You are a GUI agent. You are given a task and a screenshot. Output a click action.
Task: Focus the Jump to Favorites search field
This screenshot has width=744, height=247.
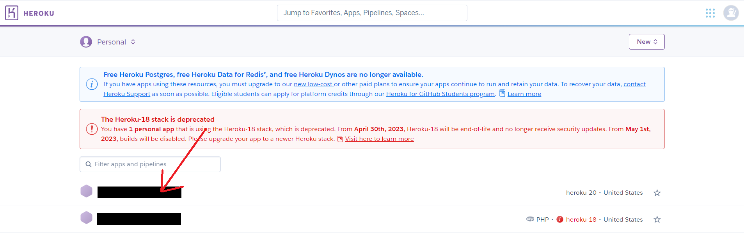tap(372, 13)
